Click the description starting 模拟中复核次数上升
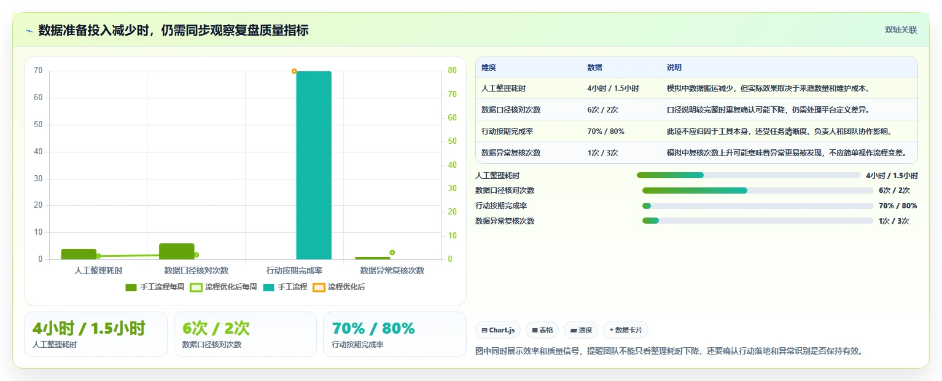This screenshot has height=381, width=942. 787,153
